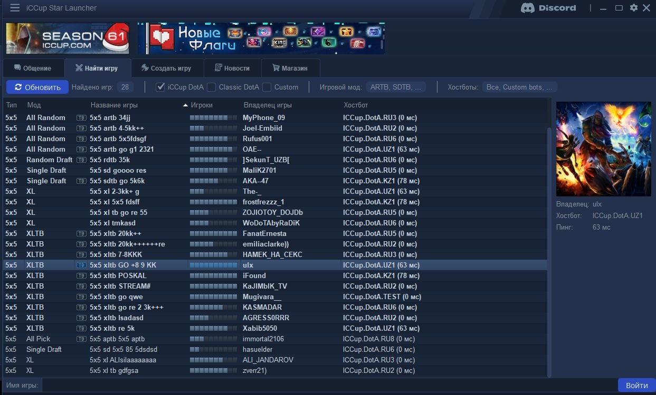Switch to the Создать игру tab

[166, 68]
